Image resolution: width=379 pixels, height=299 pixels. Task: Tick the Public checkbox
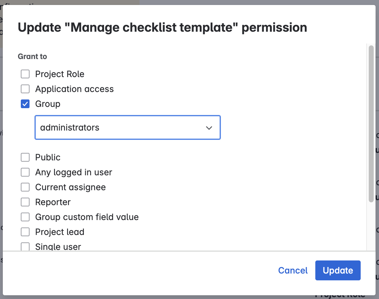point(25,157)
